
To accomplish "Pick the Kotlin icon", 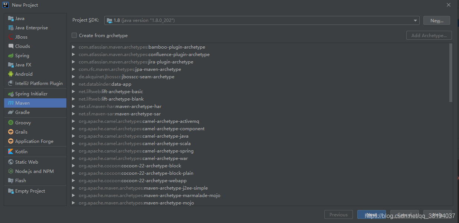I will (11, 152).
